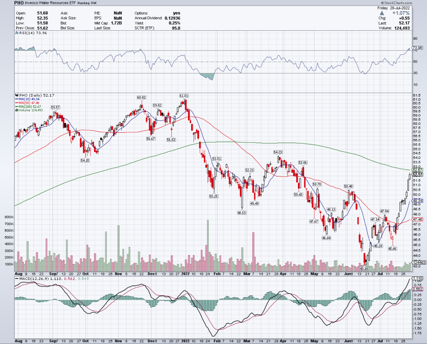The height and width of the screenshot is (344, 427).
Task: Click the MA(200) green legend line marker
Action: pos(17,107)
